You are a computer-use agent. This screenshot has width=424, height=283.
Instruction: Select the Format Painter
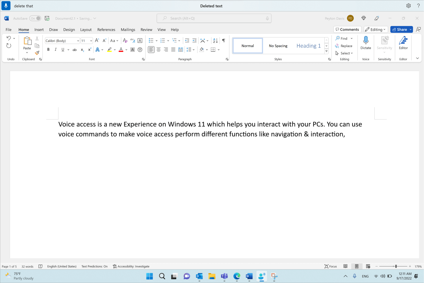37,53
